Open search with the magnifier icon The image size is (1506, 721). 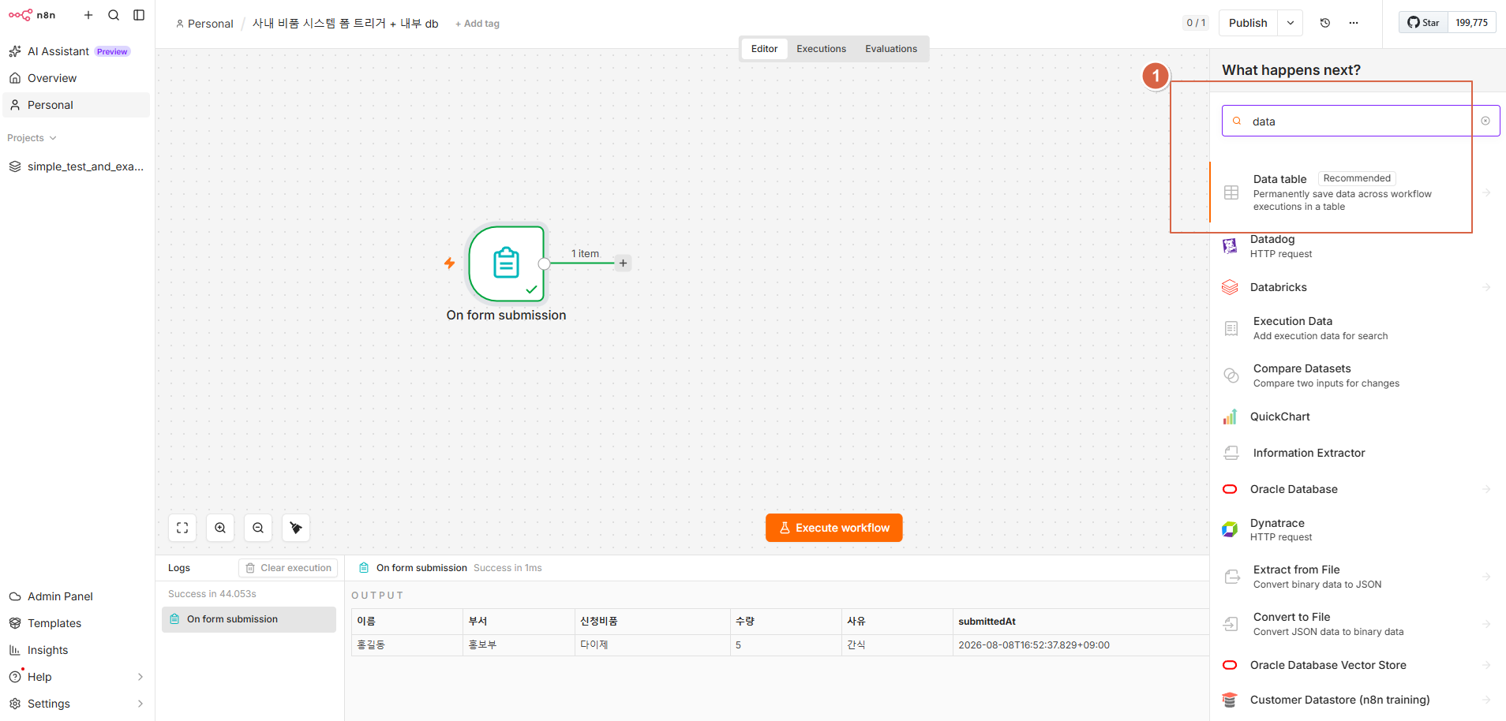click(x=114, y=15)
